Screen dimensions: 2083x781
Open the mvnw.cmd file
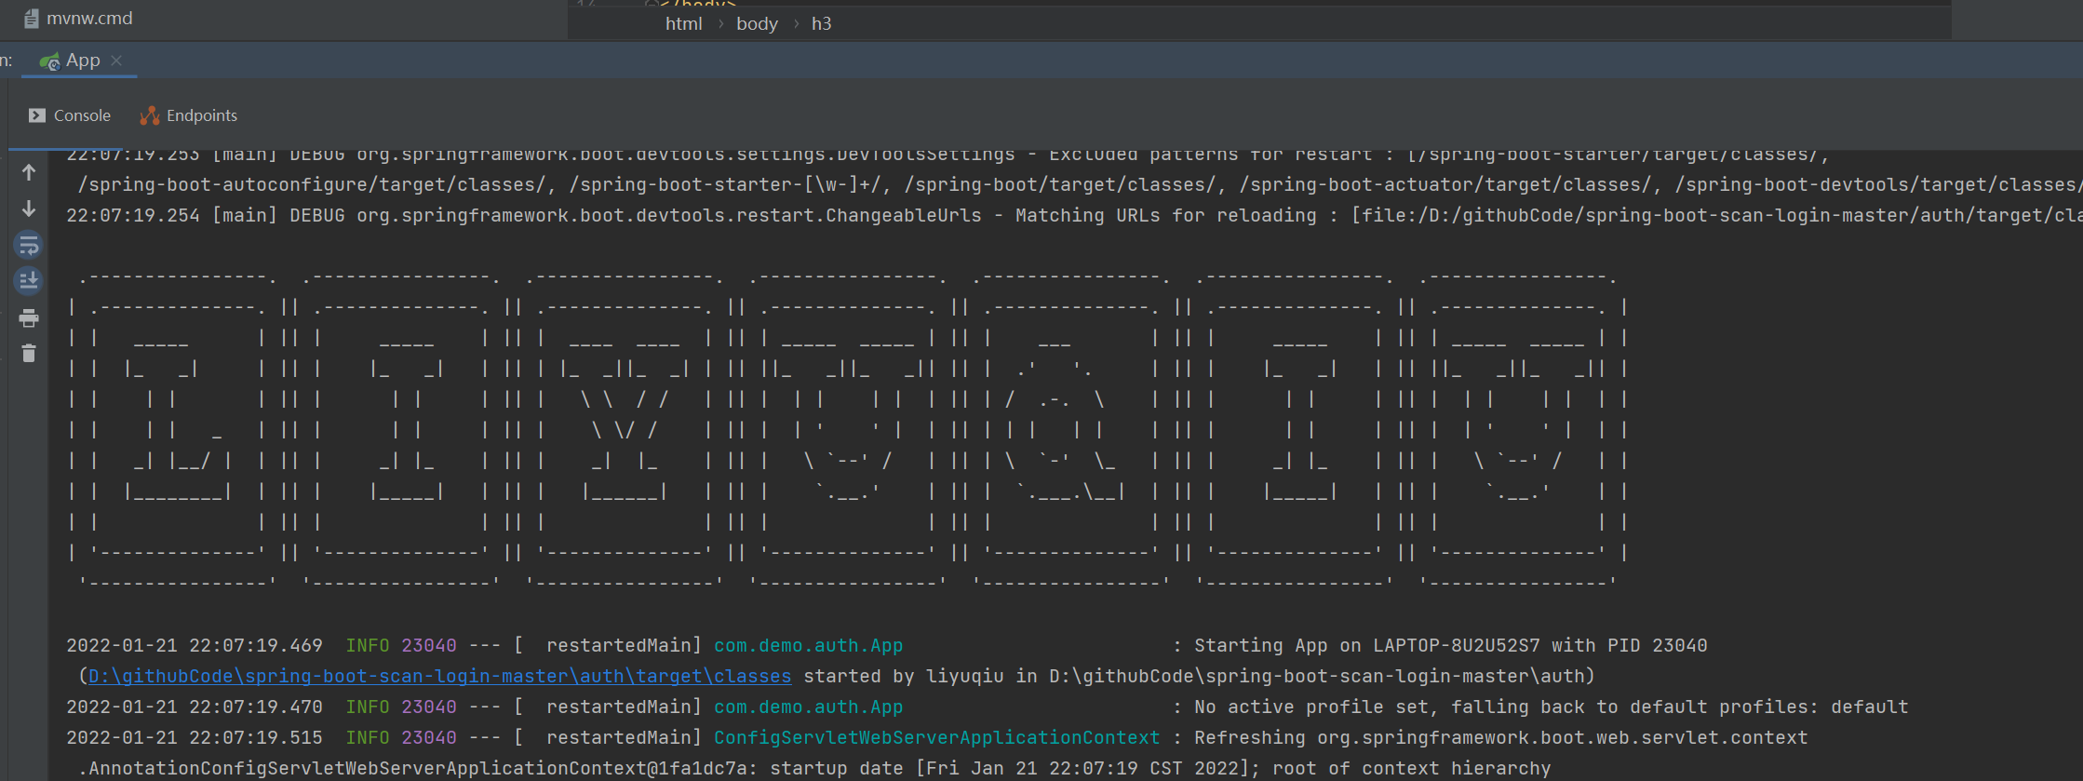click(x=89, y=19)
